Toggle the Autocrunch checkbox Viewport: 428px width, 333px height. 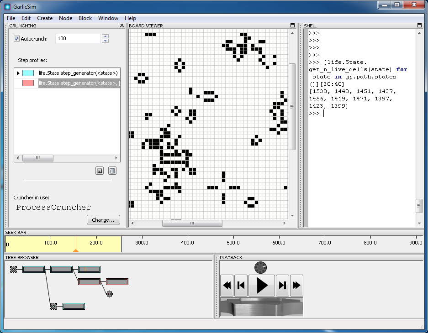(x=17, y=39)
